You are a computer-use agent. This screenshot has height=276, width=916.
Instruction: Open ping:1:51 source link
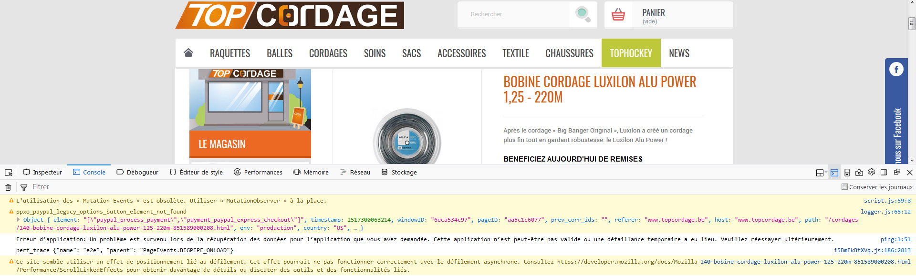click(x=895, y=239)
